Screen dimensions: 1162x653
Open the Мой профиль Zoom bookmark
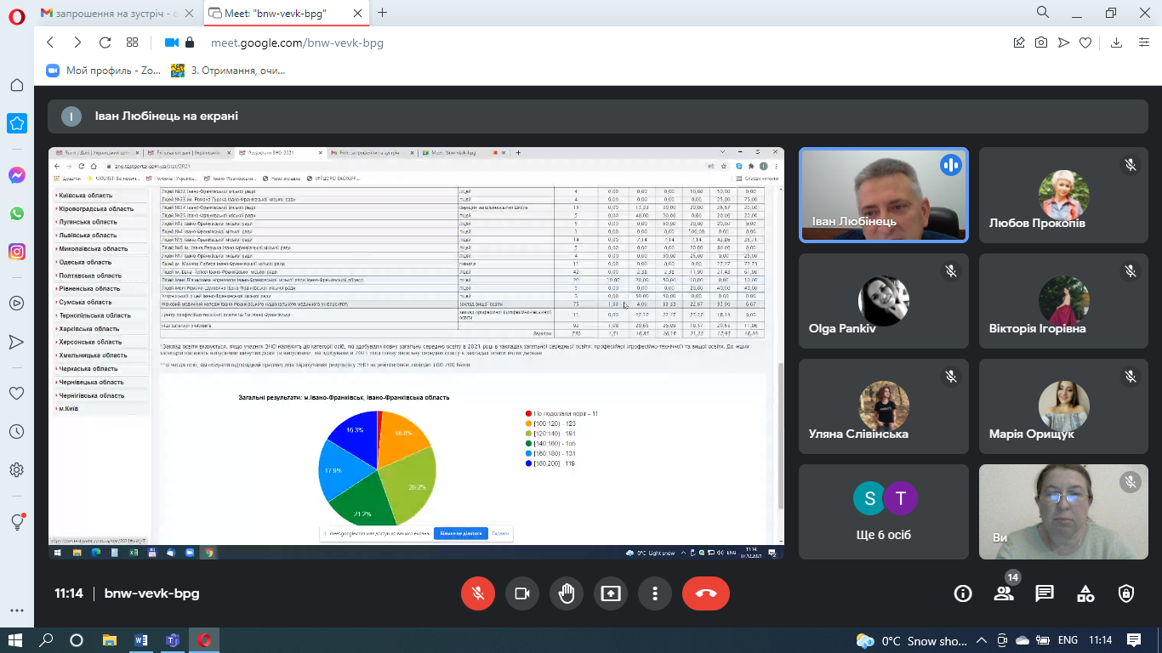102,71
